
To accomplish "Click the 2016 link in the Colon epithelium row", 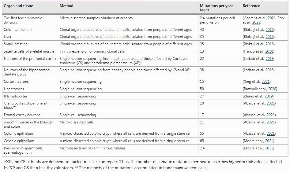I will pyautogui.click(x=269, y=30).
